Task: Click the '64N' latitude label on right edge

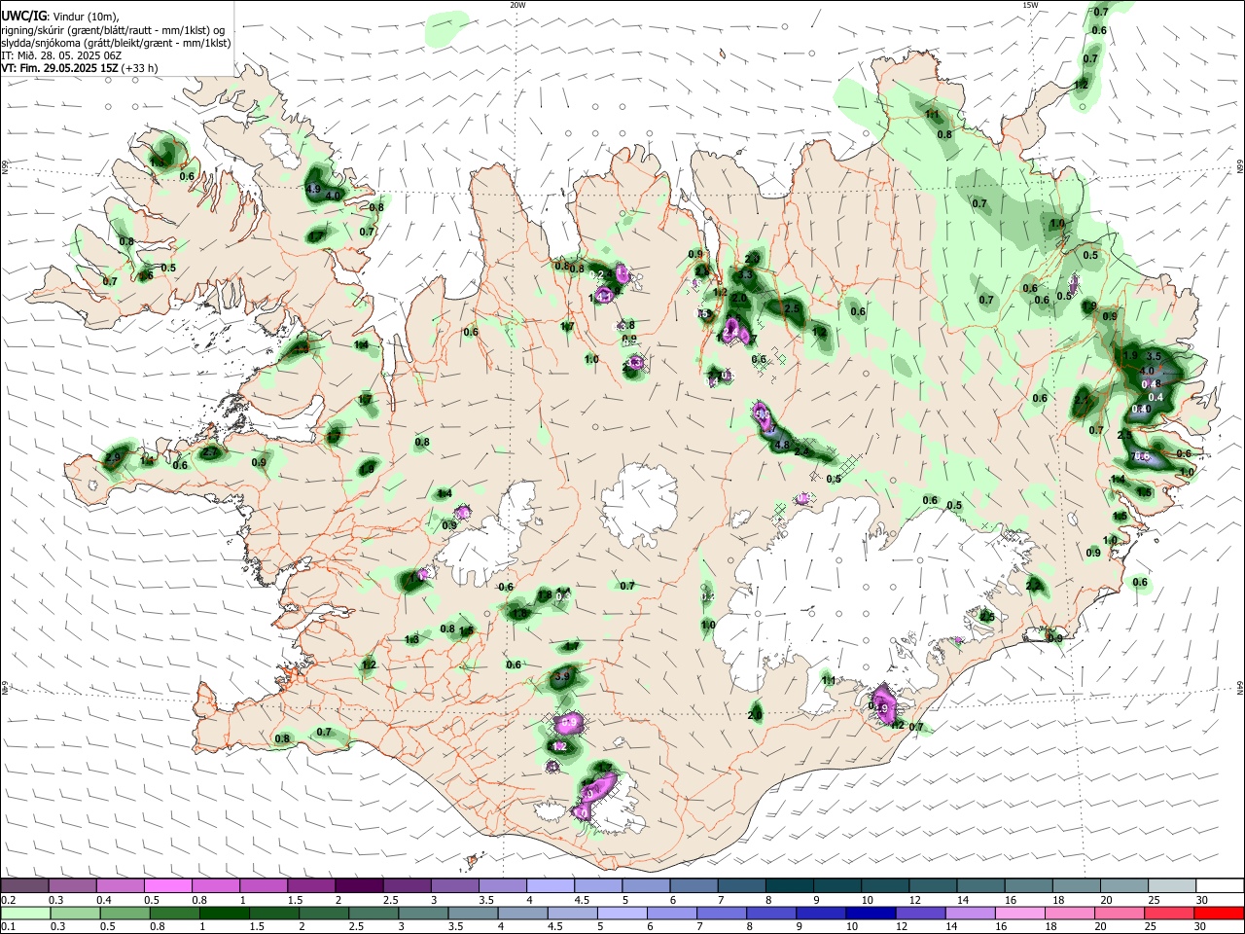Action: (x=1240, y=687)
